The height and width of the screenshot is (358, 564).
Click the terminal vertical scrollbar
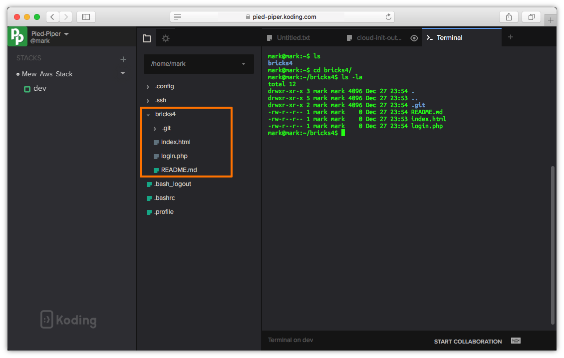552,244
